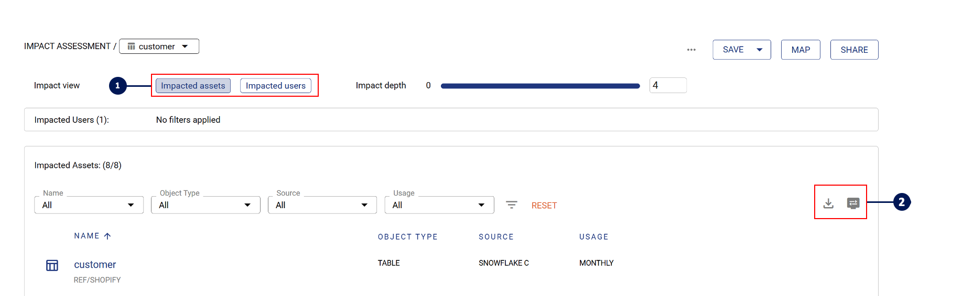The width and height of the screenshot is (973, 296).
Task: Click the filter lines icon
Action: 511,205
